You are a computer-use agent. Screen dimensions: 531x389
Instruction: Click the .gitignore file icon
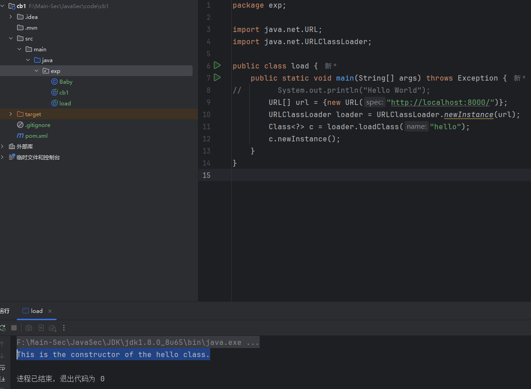(x=20, y=125)
